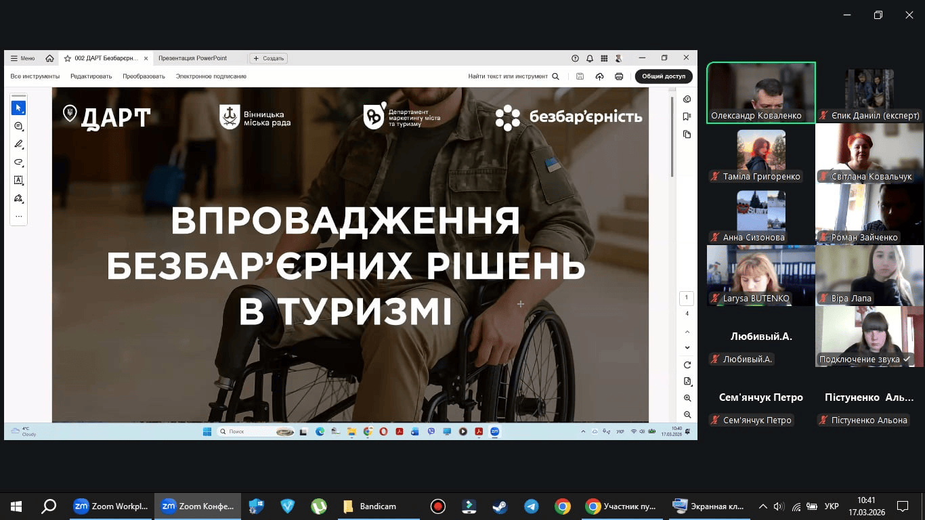Select the freehand draw loop tool
Viewport: 925px width, 520px height.
(19, 162)
